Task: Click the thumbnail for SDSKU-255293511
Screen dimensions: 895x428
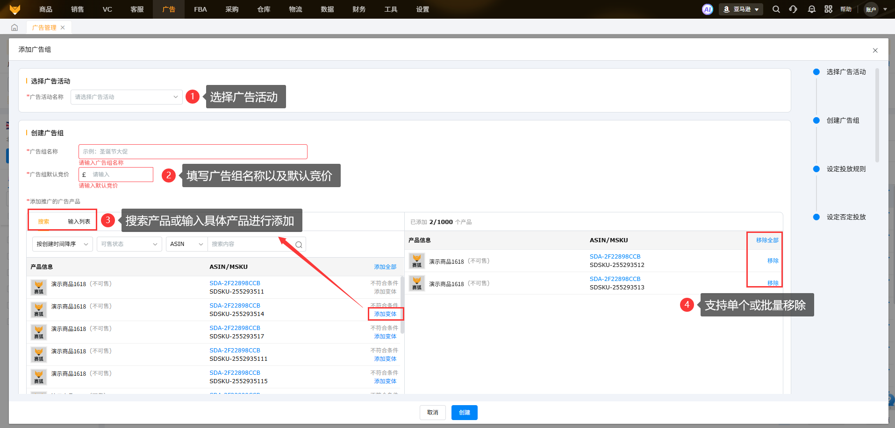Action: pos(39,288)
